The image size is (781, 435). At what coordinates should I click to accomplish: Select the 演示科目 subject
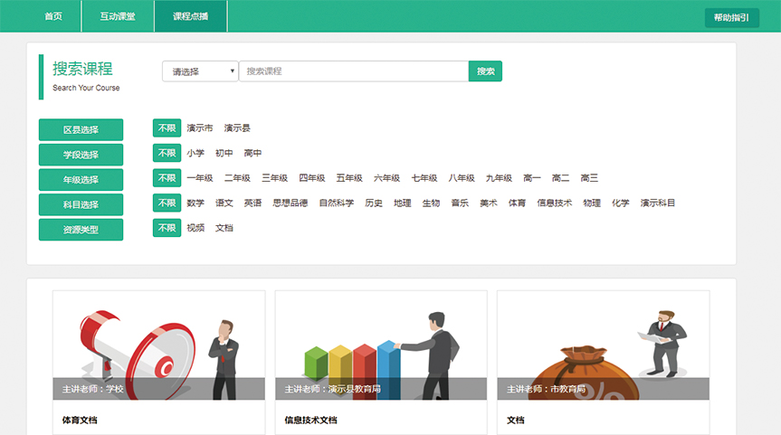coord(658,203)
